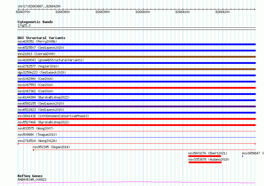This screenshot has height=186, width=264.
Task: Open the RAB40B|NM_006822 gene label
Action: coord(32,179)
